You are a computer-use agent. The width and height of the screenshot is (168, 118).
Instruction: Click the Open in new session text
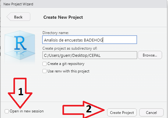pos(27,111)
